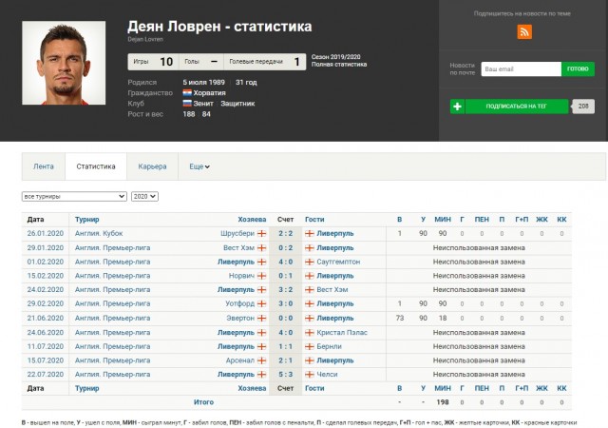Click Уотфорд home team link
Viewport: 608px width, 428px height.
pos(240,303)
